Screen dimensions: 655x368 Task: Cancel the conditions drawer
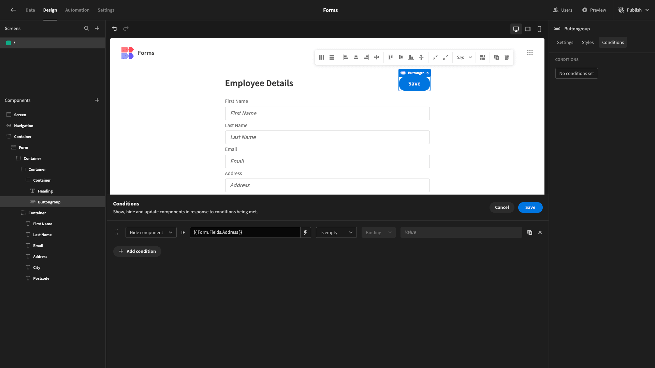[502, 208]
